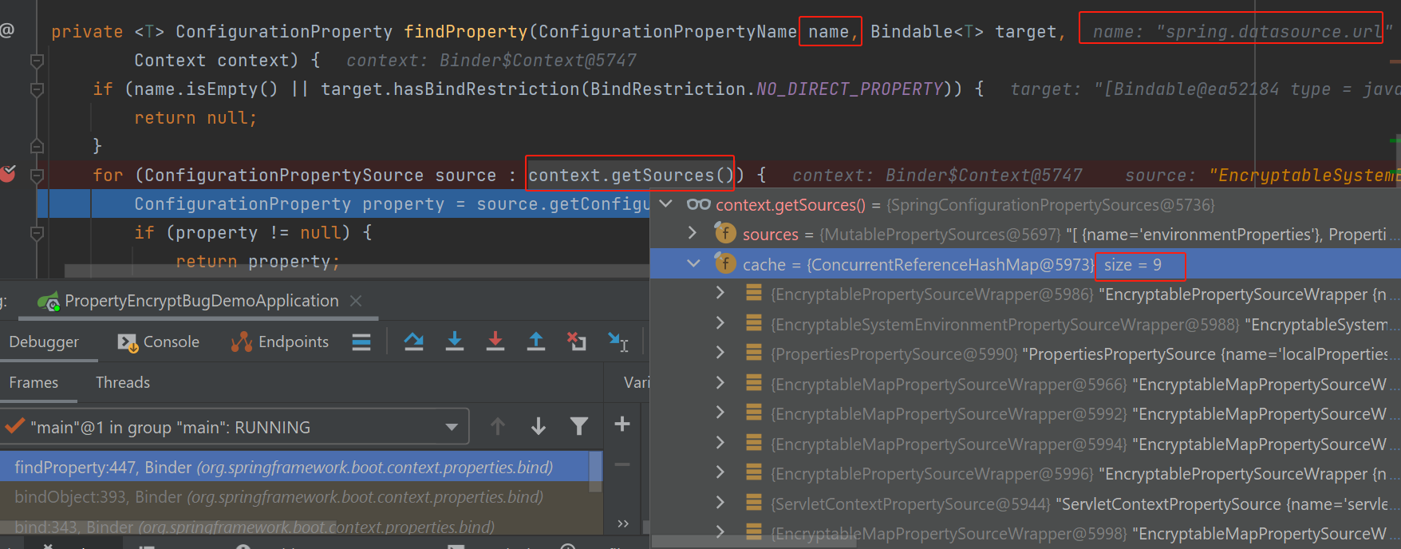Click the Step Out up-arrow icon
This screenshot has height=549, width=1401.
(536, 342)
